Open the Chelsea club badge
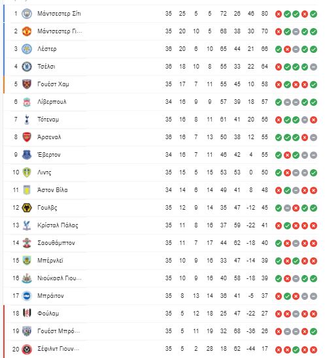The height and width of the screenshot is (358, 325). (x=27, y=67)
